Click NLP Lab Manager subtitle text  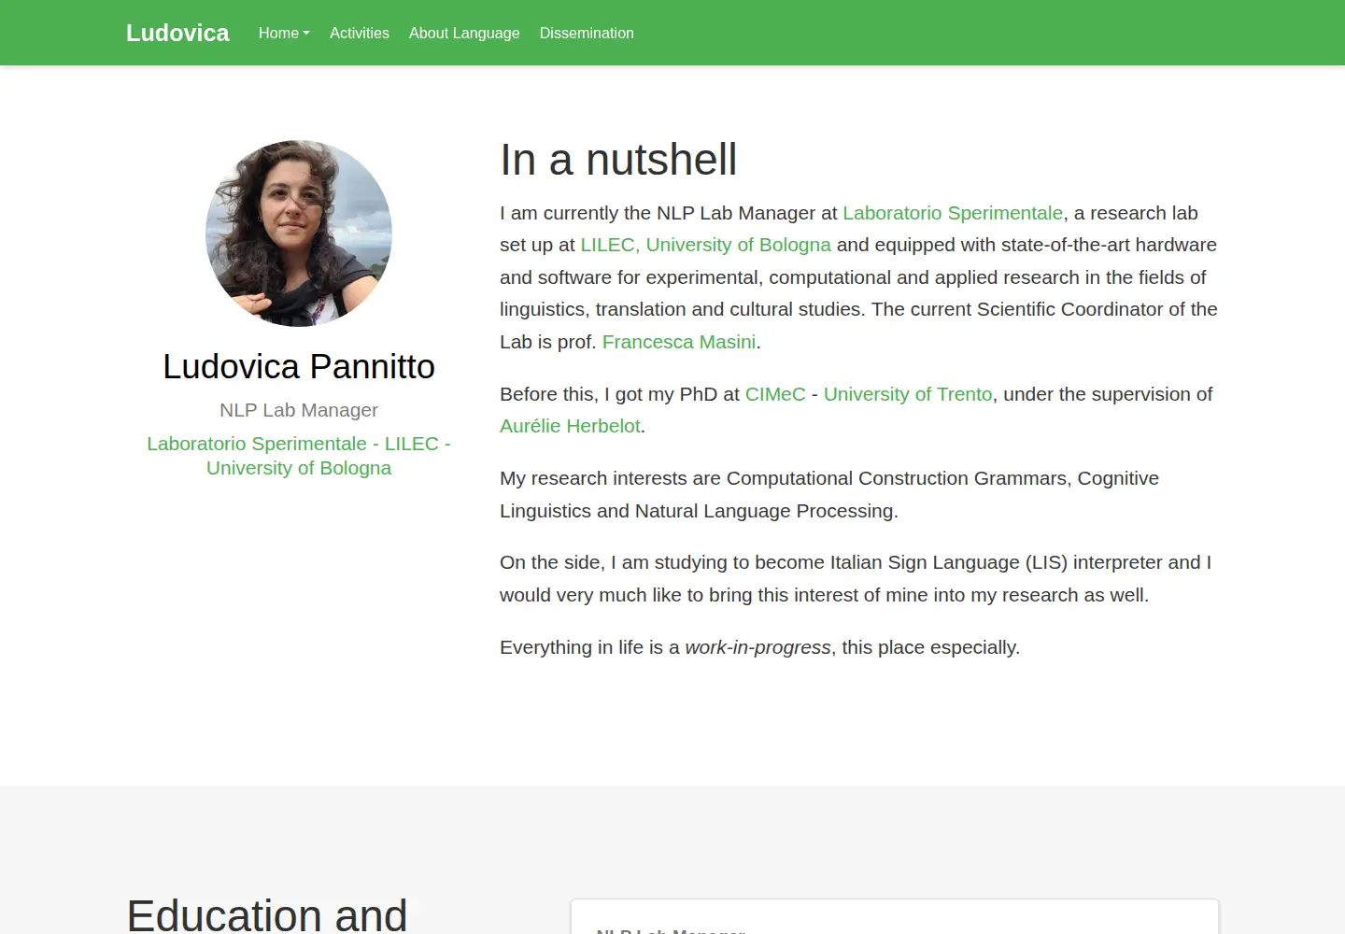pyautogui.click(x=299, y=410)
